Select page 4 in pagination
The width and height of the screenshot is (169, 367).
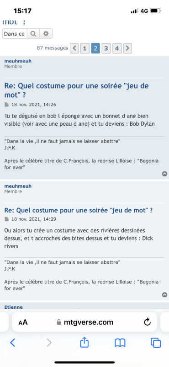(x=117, y=49)
